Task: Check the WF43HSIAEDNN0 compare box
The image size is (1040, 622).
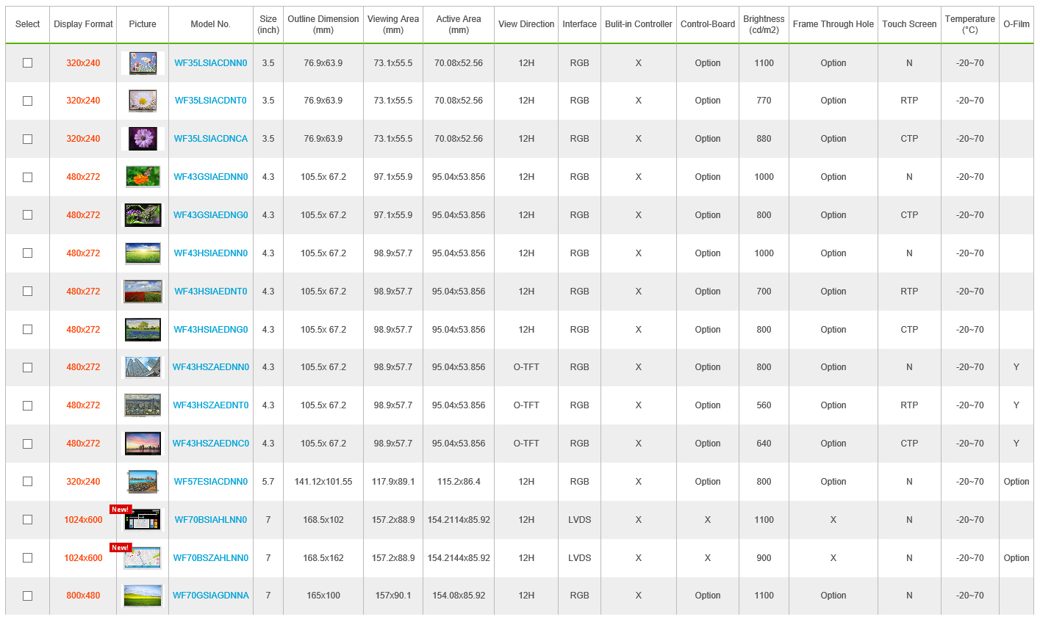Action: (x=27, y=253)
